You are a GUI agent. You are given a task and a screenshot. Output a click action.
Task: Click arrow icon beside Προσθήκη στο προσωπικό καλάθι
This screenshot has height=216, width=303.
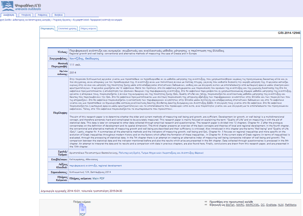pyautogui.click(x=206, y=202)
